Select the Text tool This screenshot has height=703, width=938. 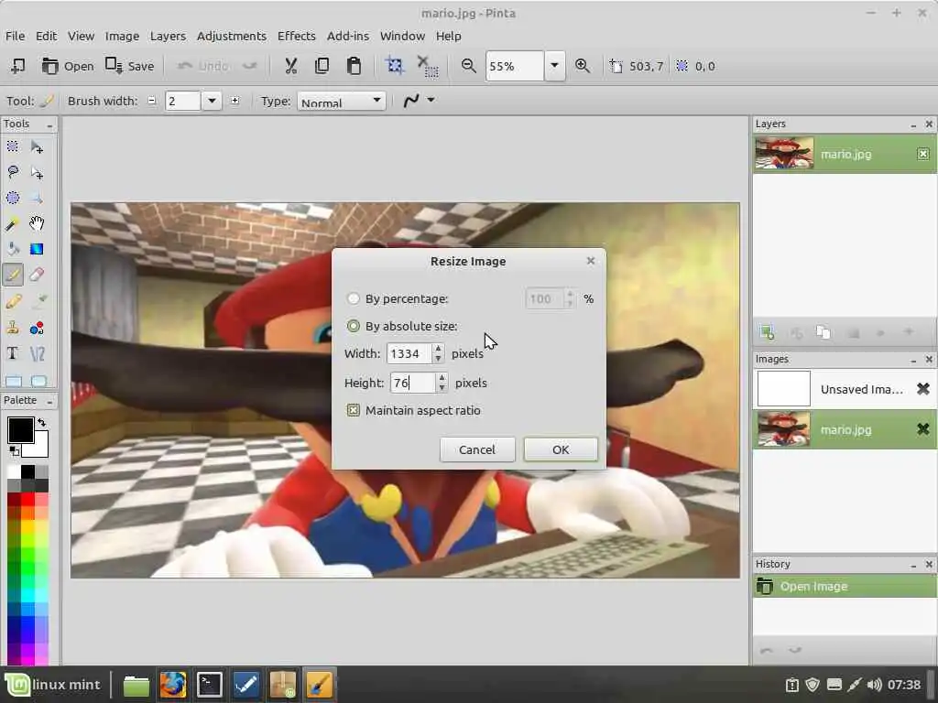click(13, 353)
